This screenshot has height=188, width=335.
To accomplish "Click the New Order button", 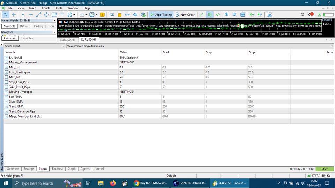I will (185, 15).
